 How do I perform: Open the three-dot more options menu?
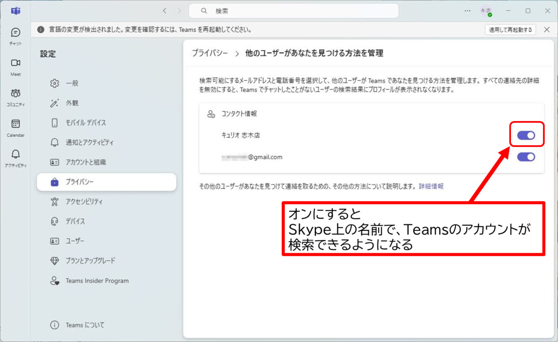pyautogui.click(x=467, y=11)
